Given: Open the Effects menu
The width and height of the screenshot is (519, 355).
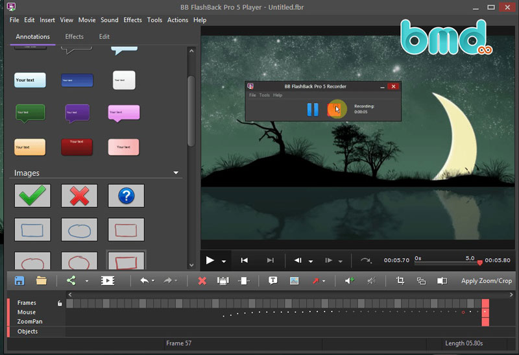Looking at the screenshot, I should [x=132, y=20].
